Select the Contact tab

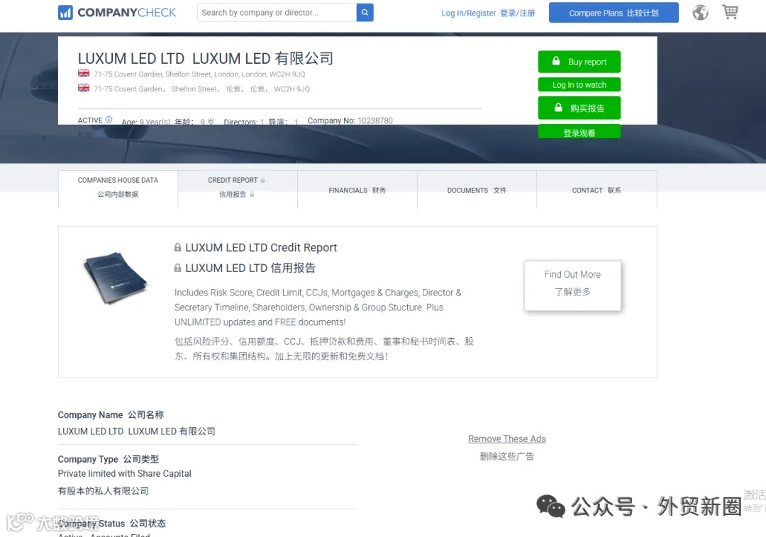596,190
